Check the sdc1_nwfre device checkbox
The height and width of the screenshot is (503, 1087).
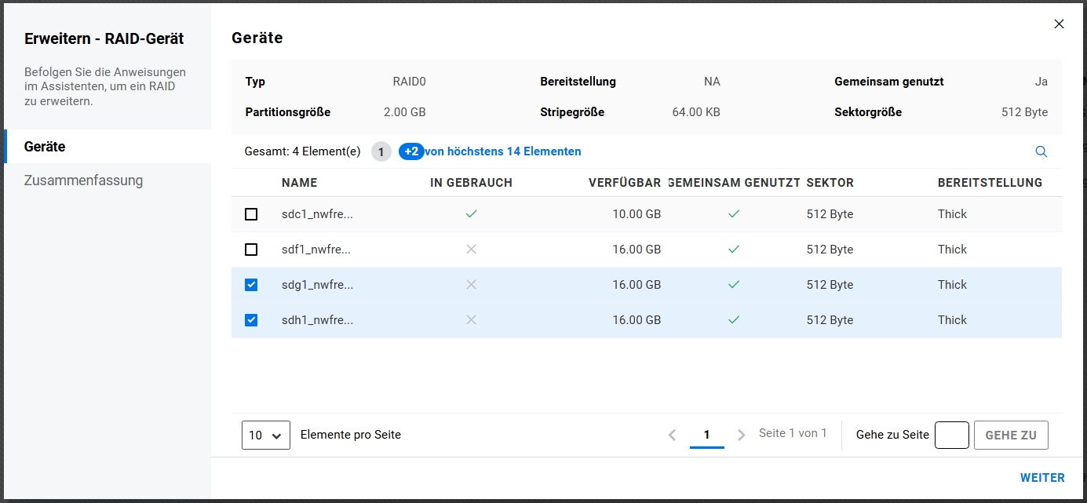[x=251, y=214]
